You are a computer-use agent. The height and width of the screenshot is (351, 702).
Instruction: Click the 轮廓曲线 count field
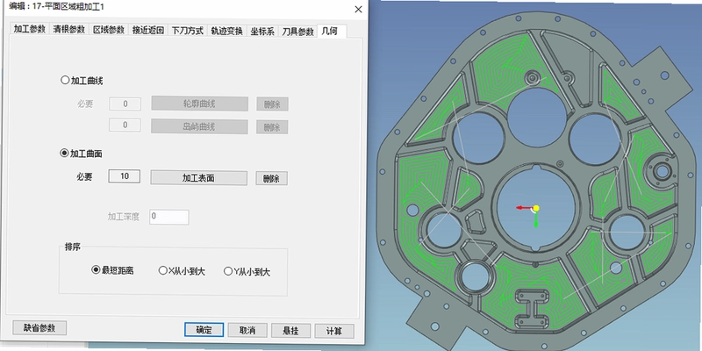(x=125, y=104)
